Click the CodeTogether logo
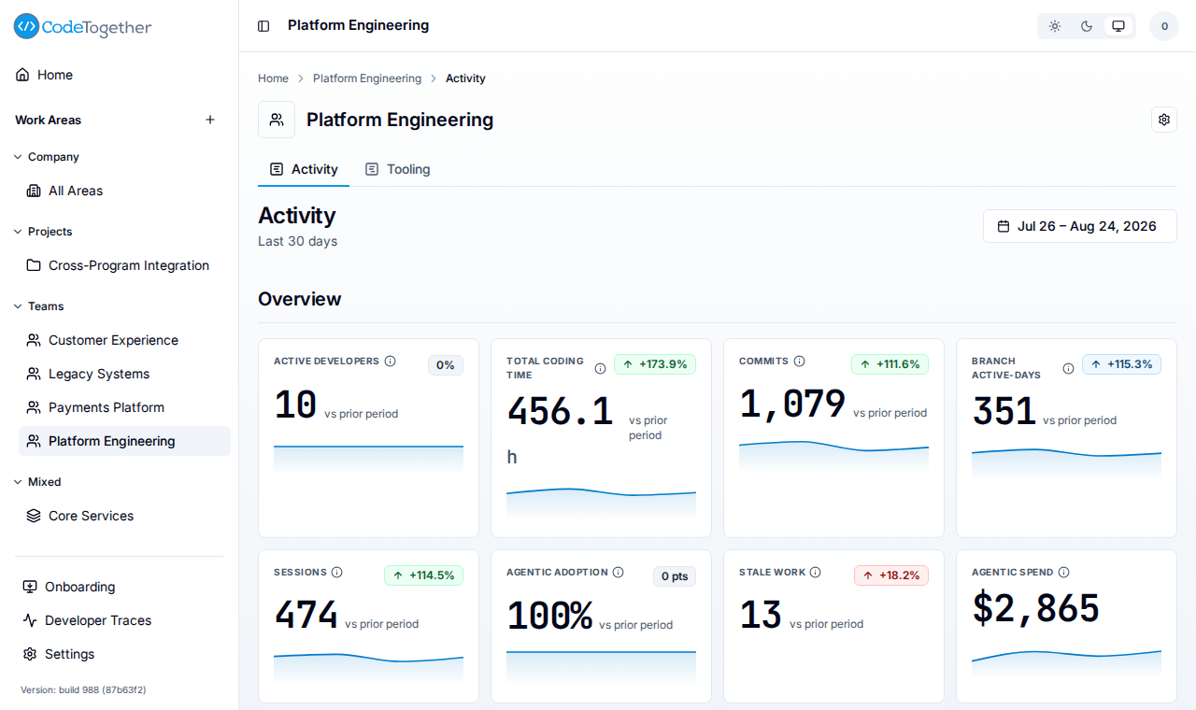Image resolution: width=1196 pixels, height=710 pixels. pos(82,27)
